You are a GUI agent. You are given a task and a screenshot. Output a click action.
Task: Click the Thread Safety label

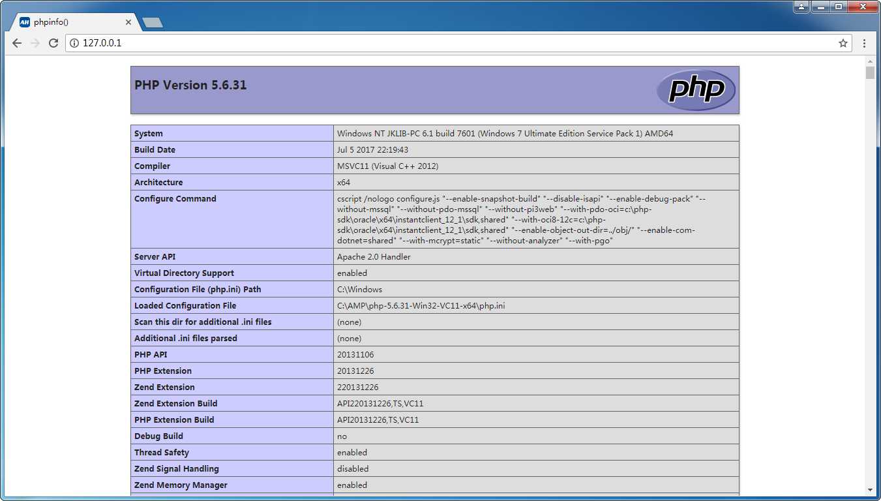click(x=162, y=453)
